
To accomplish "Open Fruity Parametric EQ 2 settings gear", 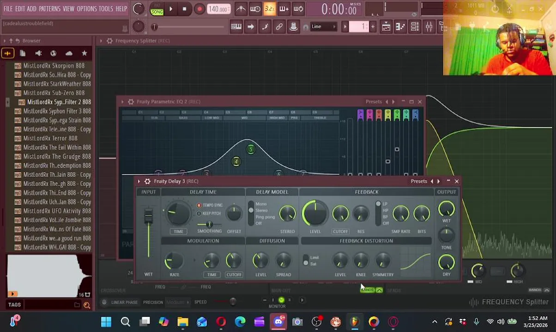I will tap(131, 102).
